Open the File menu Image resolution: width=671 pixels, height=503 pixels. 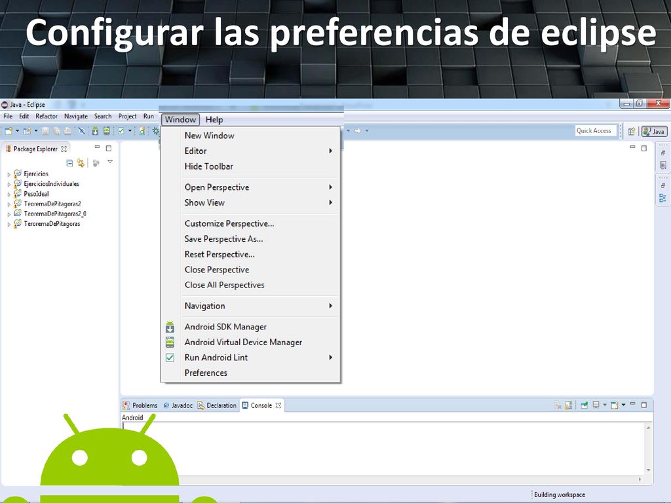tap(8, 116)
